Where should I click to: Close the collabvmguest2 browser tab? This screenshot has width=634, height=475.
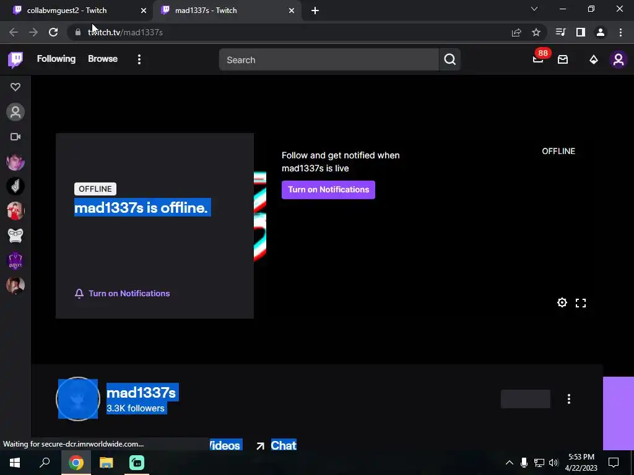[x=144, y=11]
